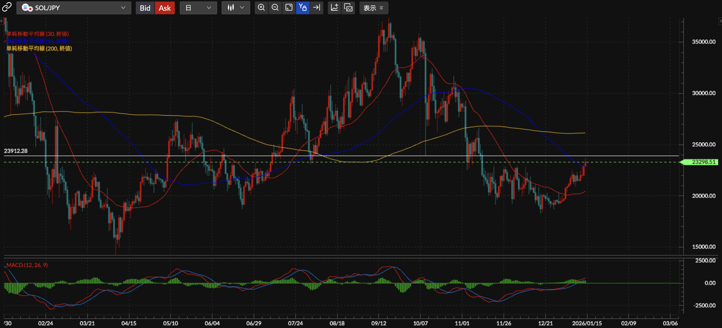This screenshot has height=328, width=722.
Task: Click the 23912.28 horizontal line label
Action: pos(16,151)
